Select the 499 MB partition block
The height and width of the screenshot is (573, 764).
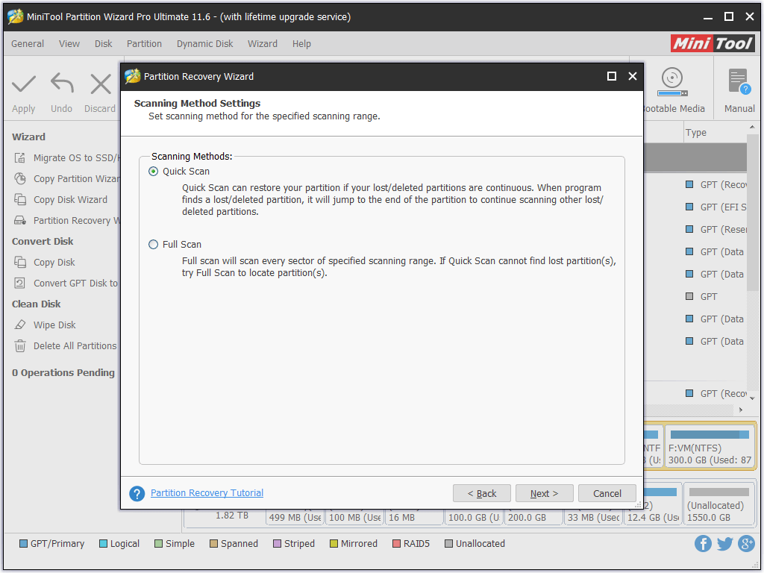pyautogui.click(x=295, y=517)
